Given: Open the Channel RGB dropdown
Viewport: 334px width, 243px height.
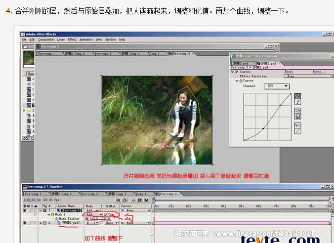Looking at the screenshot, I should point(277,86).
